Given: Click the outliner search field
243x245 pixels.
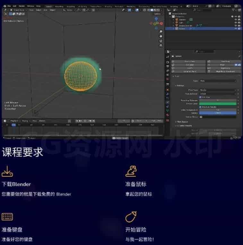Looking at the screenshot, I should click(203, 10).
